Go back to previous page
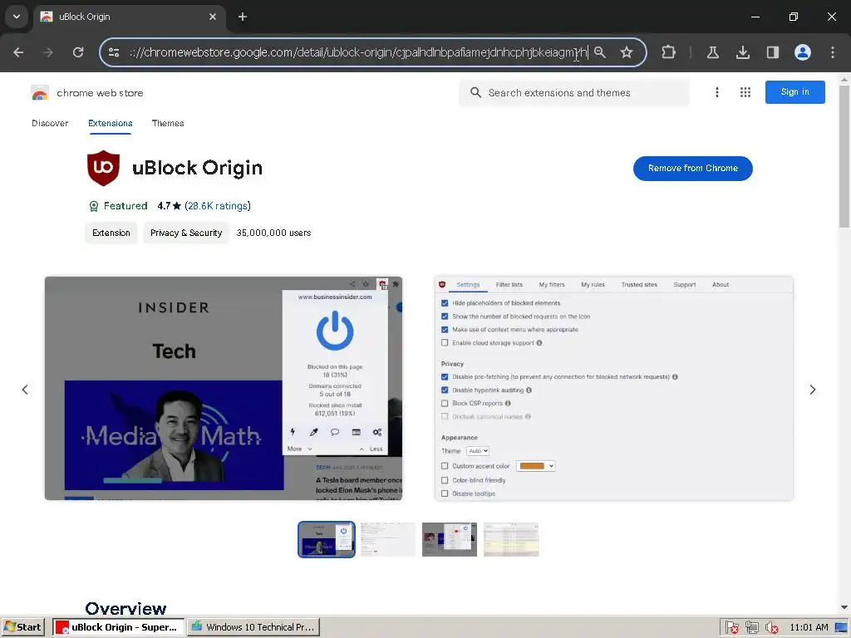The image size is (851, 638). coord(18,52)
